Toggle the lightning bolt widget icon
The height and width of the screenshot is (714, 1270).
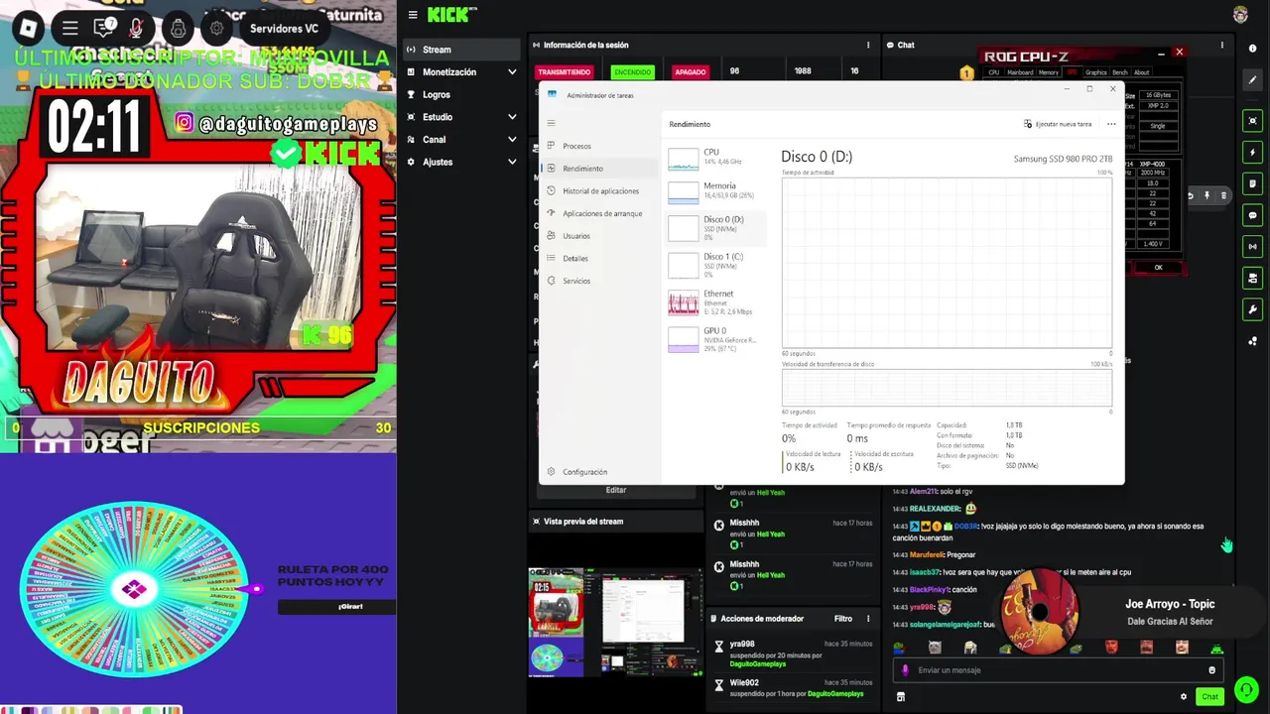click(x=1253, y=153)
